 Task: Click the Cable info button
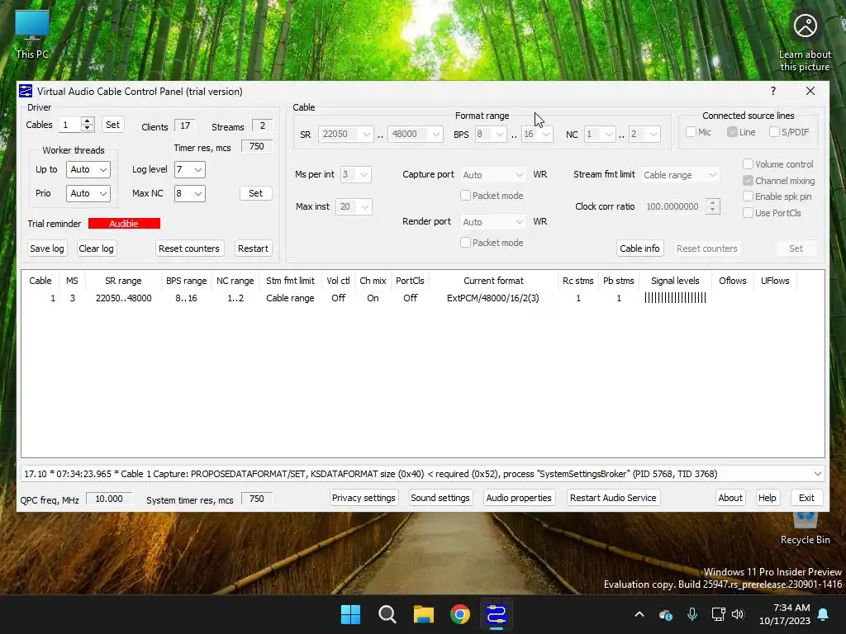click(x=639, y=248)
